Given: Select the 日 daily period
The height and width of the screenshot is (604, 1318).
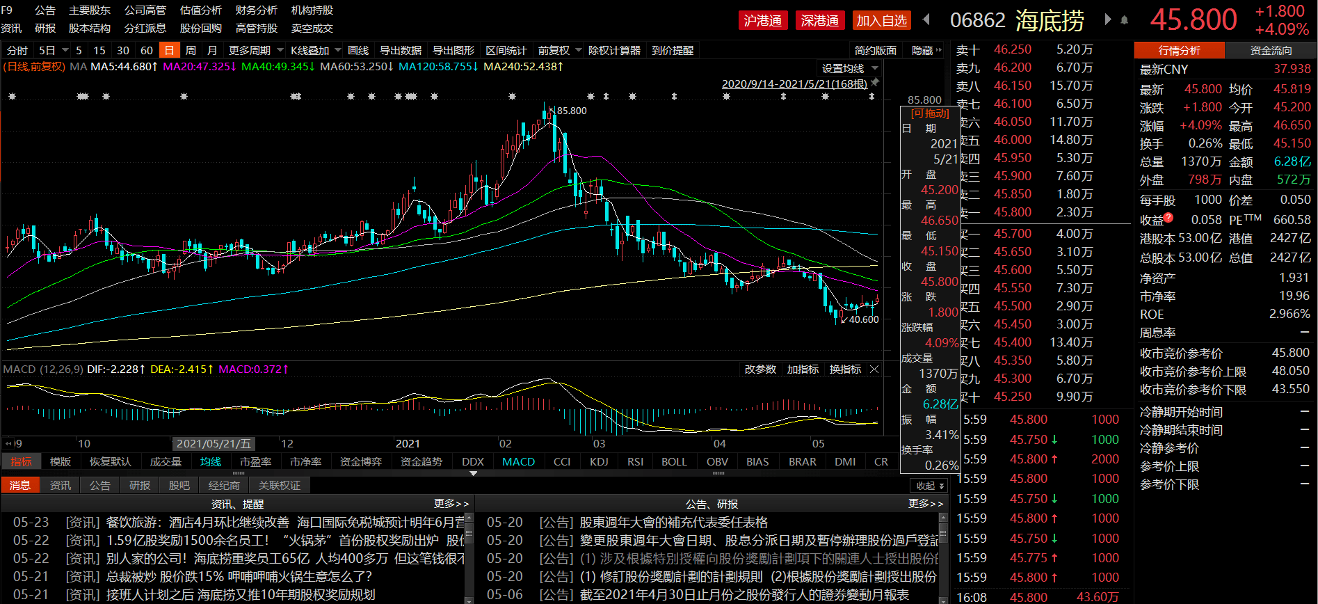Looking at the screenshot, I should tap(169, 50).
